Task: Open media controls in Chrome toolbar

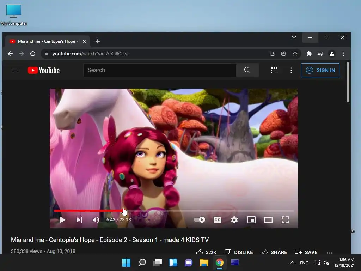Action: click(x=320, y=54)
